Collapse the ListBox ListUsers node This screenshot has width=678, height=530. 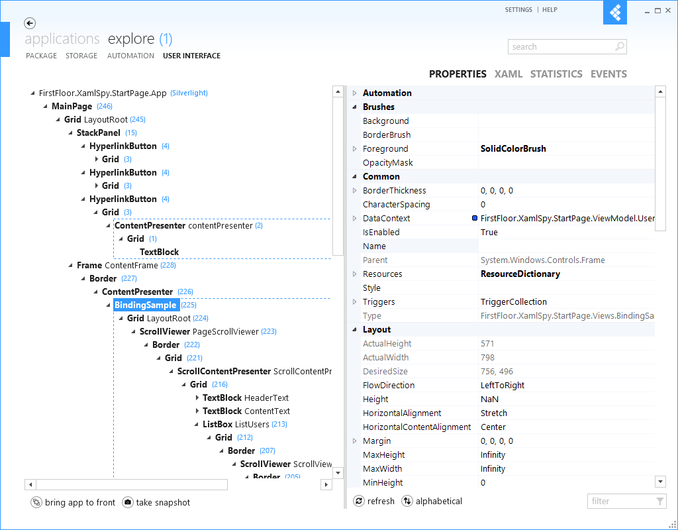(197, 425)
